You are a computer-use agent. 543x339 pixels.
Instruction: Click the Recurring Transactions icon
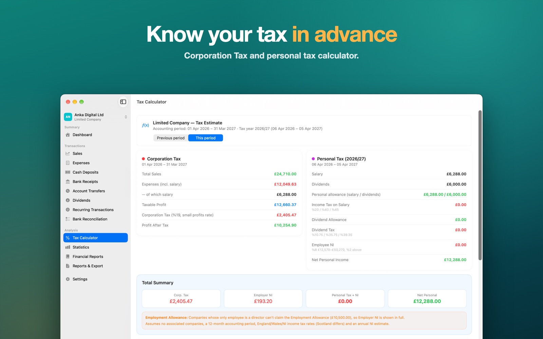[68, 210]
